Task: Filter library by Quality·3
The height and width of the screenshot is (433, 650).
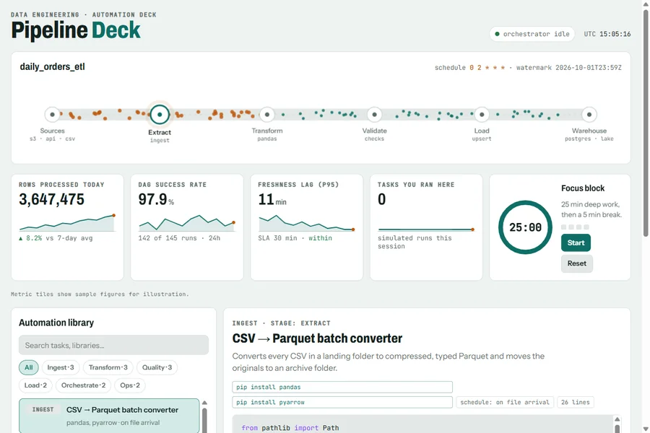Action: point(157,367)
